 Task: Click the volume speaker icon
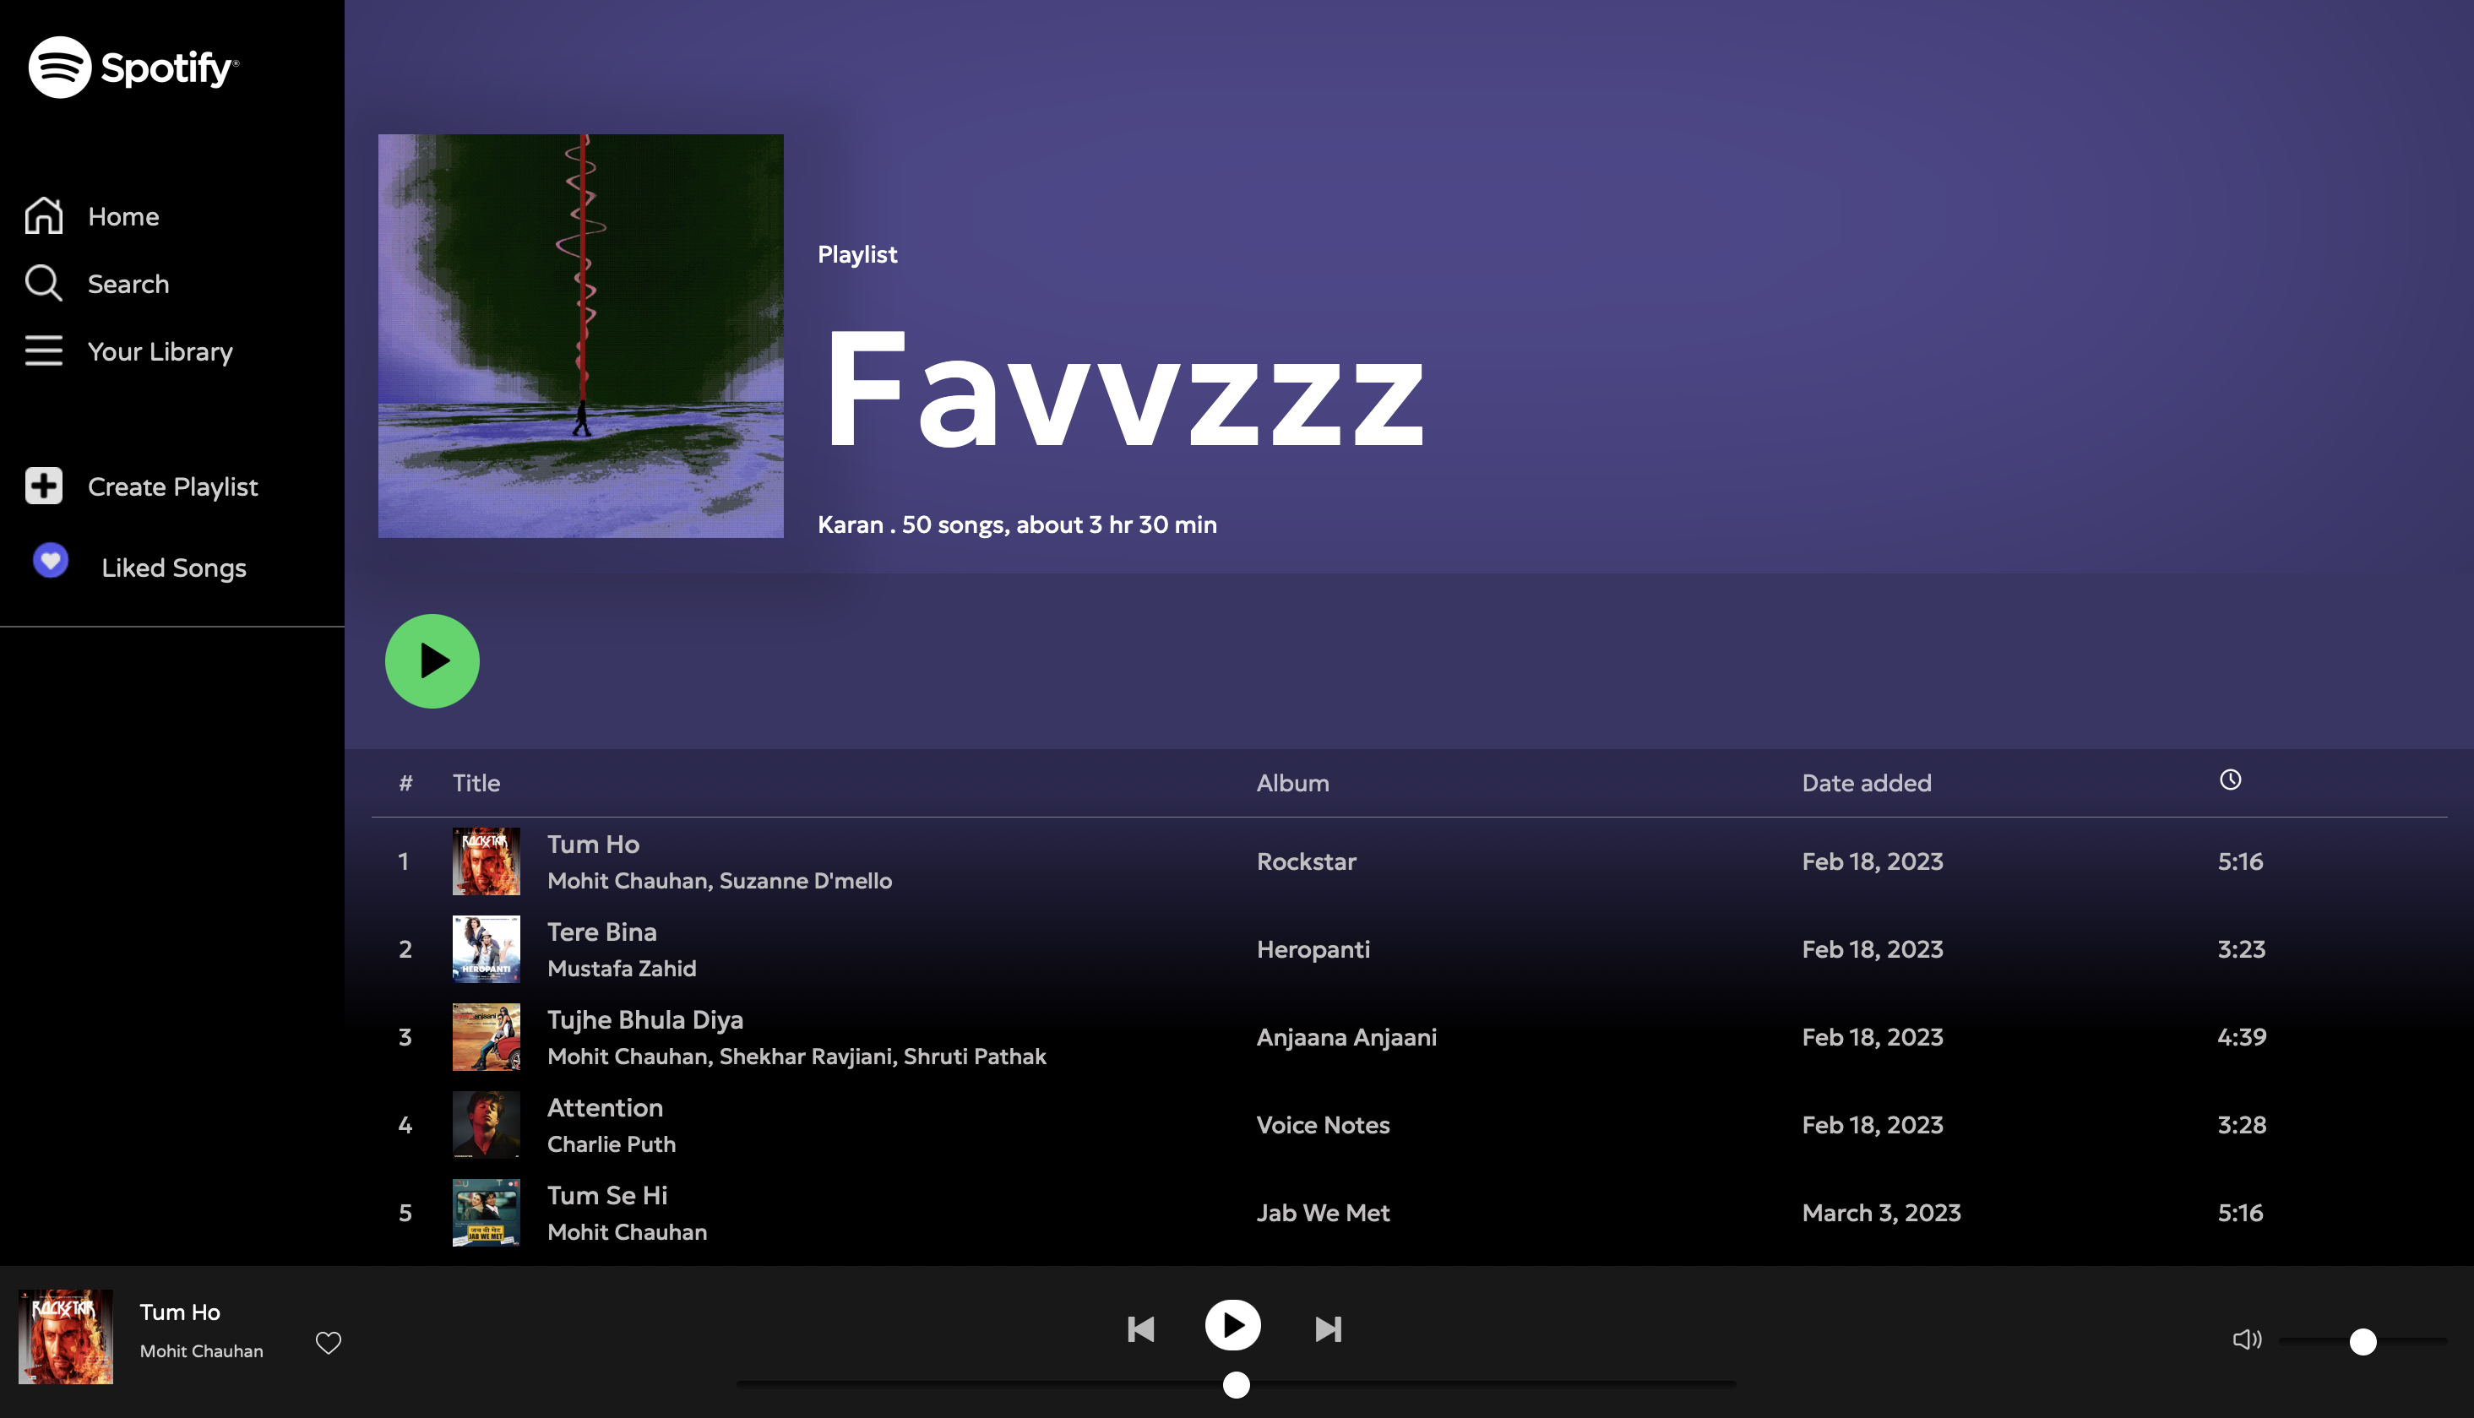[2246, 1340]
